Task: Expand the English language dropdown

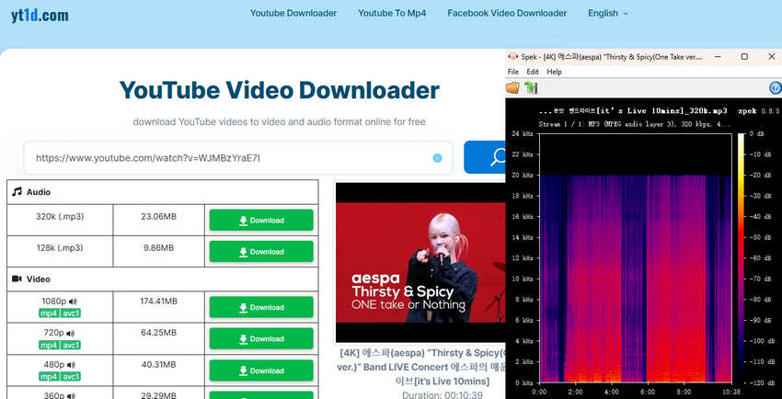Action: (608, 14)
